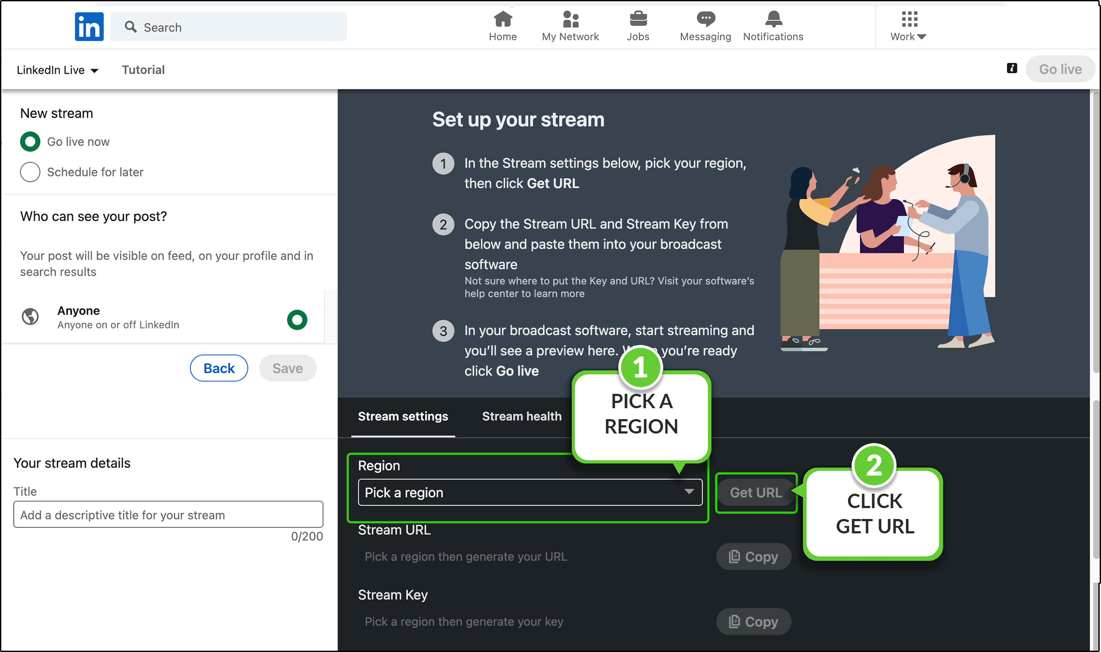The height and width of the screenshot is (652, 1101).
Task: Click the Get URL button
Action: pos(756,492)
